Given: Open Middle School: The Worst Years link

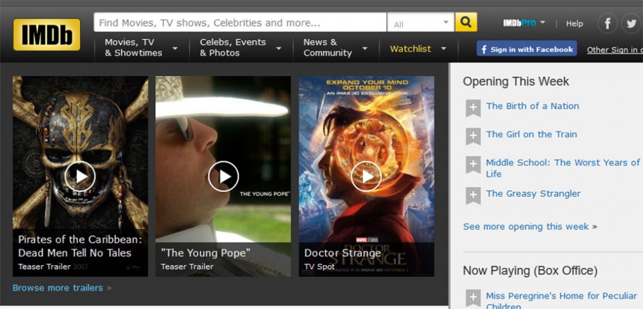Looking at the screenshot, I should pos(563,168).
